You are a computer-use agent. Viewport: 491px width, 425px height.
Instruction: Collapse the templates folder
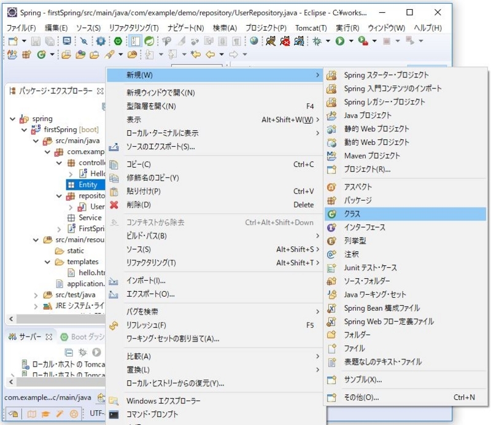(47, 262)
